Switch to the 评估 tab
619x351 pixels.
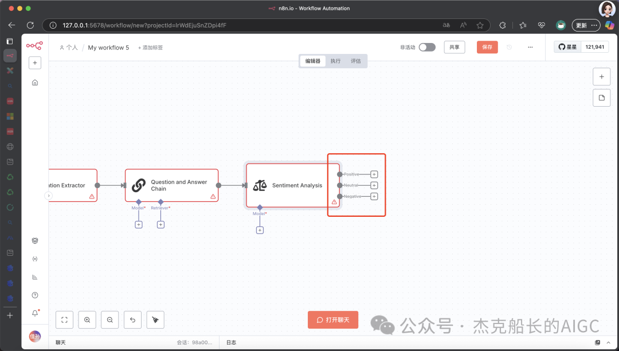[x=356, y=61]
